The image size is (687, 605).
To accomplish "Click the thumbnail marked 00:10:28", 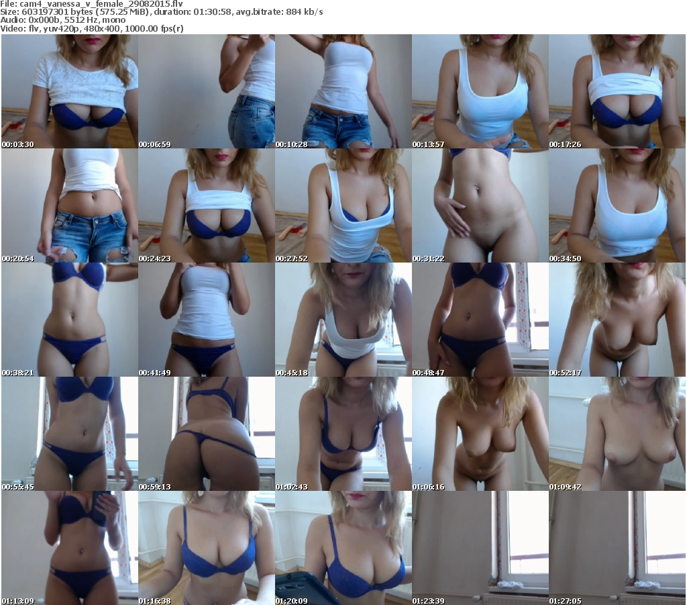I will [343, 91].
